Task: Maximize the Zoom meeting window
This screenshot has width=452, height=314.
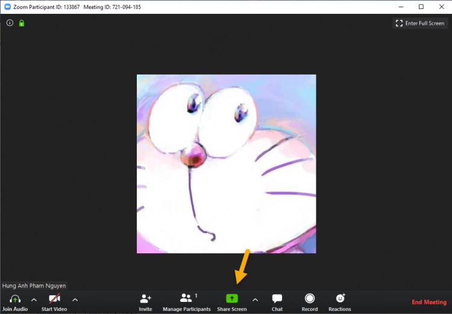Action: click(x=421, y=7)
